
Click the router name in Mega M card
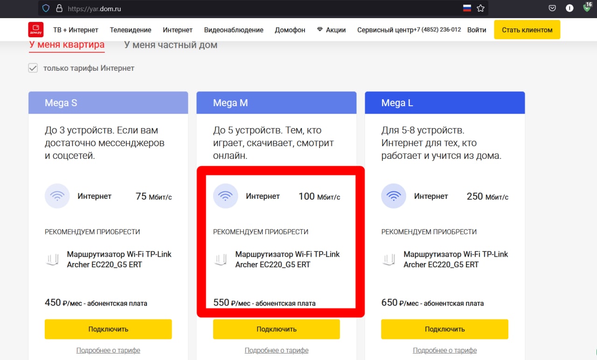click(x=288, y=259)
